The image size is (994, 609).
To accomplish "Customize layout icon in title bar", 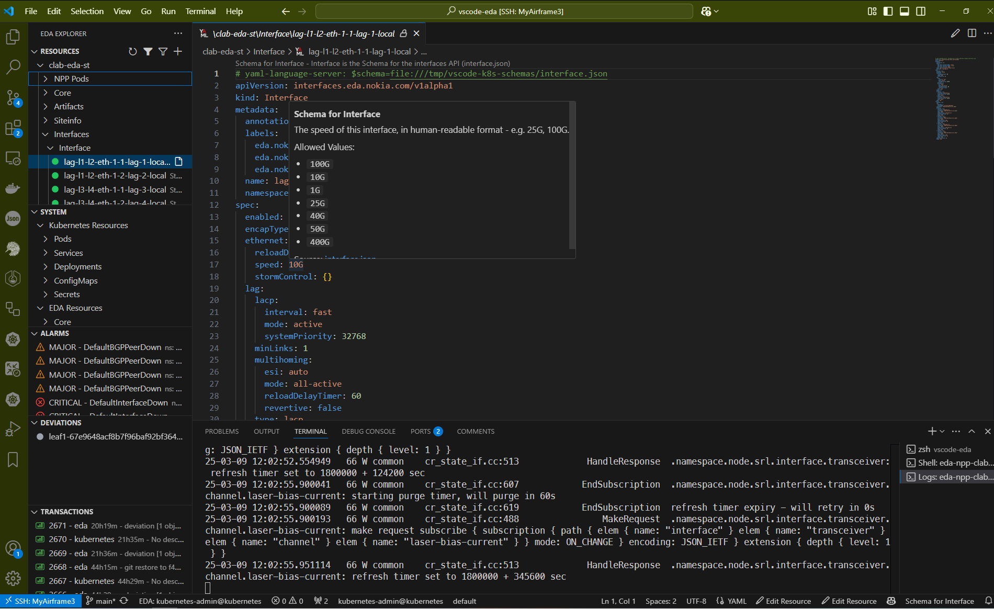I will pyautogui.click(x=872, y=11).
